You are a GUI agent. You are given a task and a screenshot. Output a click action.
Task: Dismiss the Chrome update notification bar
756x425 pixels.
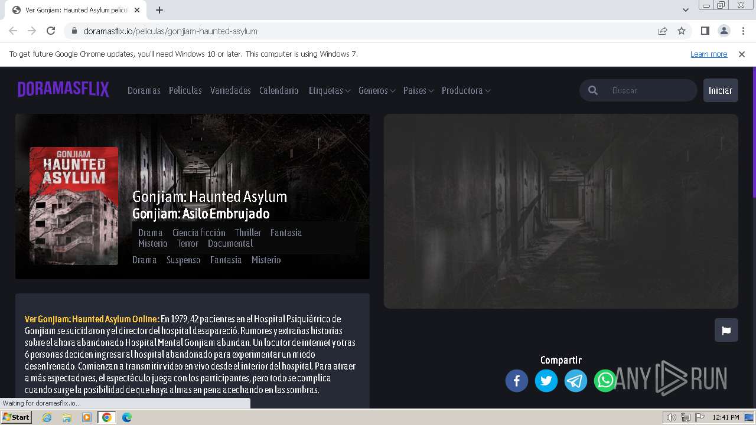pyautogui.click(x=742, y=54)
